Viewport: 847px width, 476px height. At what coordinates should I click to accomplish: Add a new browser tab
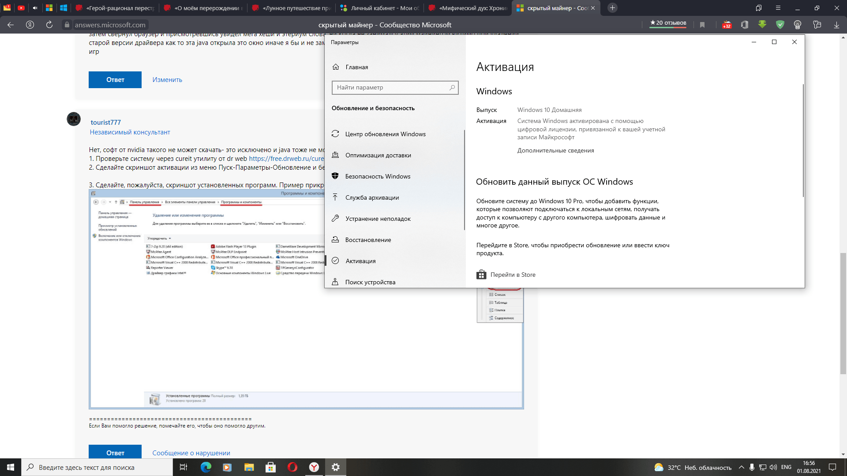(612, 8)
